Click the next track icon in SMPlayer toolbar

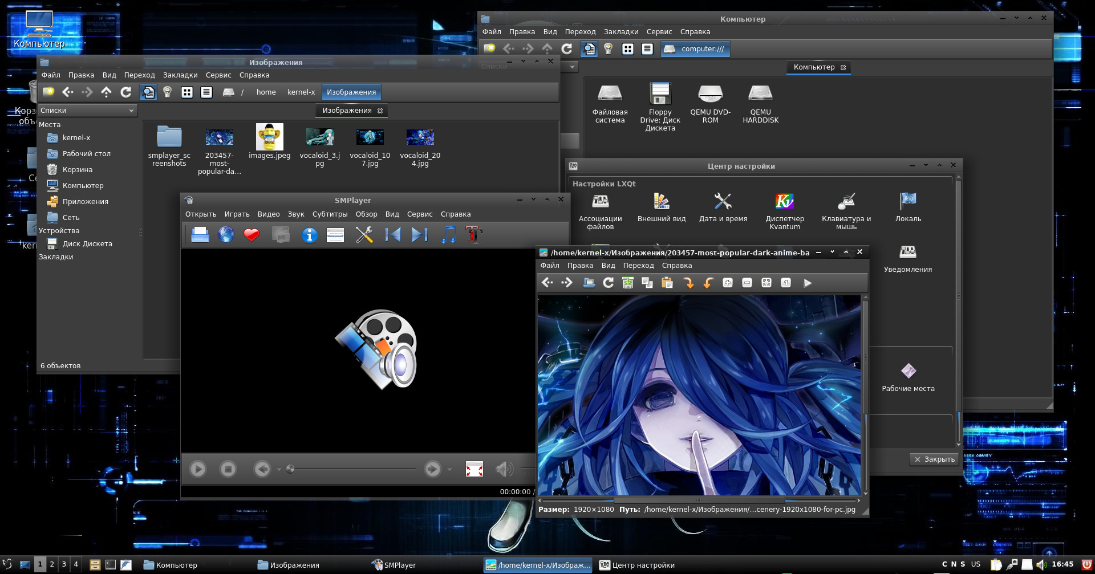coord(419,235)
